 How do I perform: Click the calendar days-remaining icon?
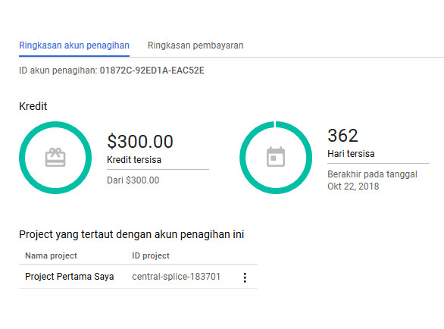point(276,157)
